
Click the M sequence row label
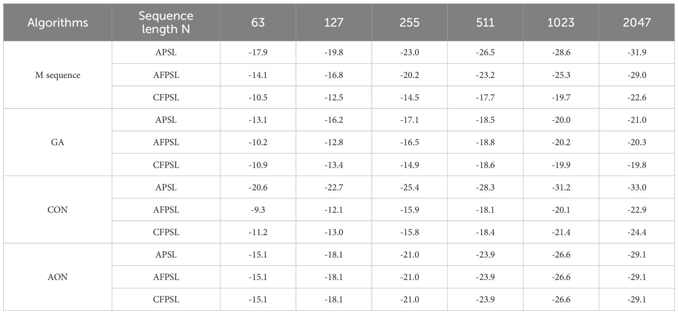58,75
